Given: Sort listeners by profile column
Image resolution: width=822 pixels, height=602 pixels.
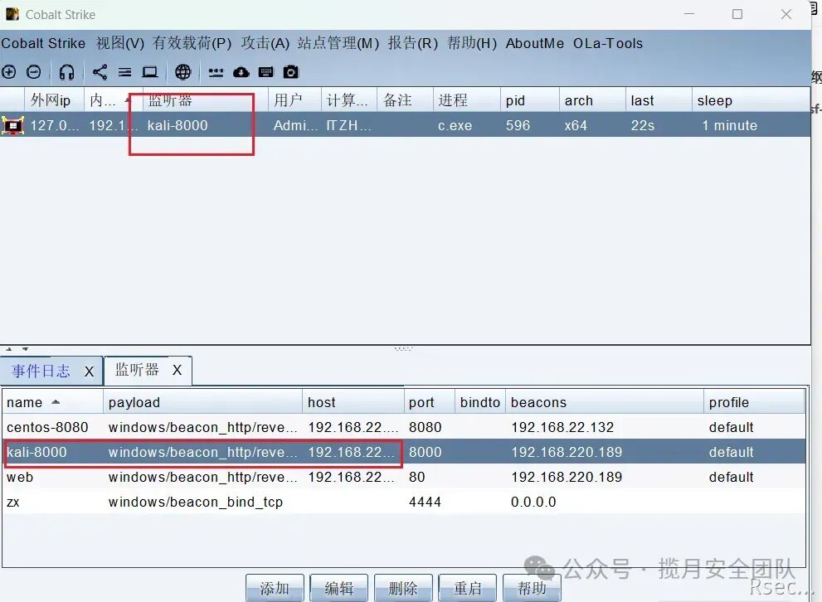Looking at the screenshot, I should click(x=754, y=402).
